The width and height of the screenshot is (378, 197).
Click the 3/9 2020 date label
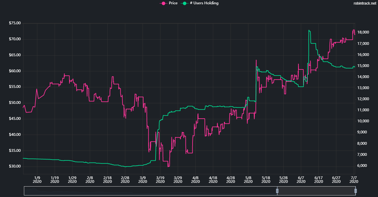tap(143, 179)
